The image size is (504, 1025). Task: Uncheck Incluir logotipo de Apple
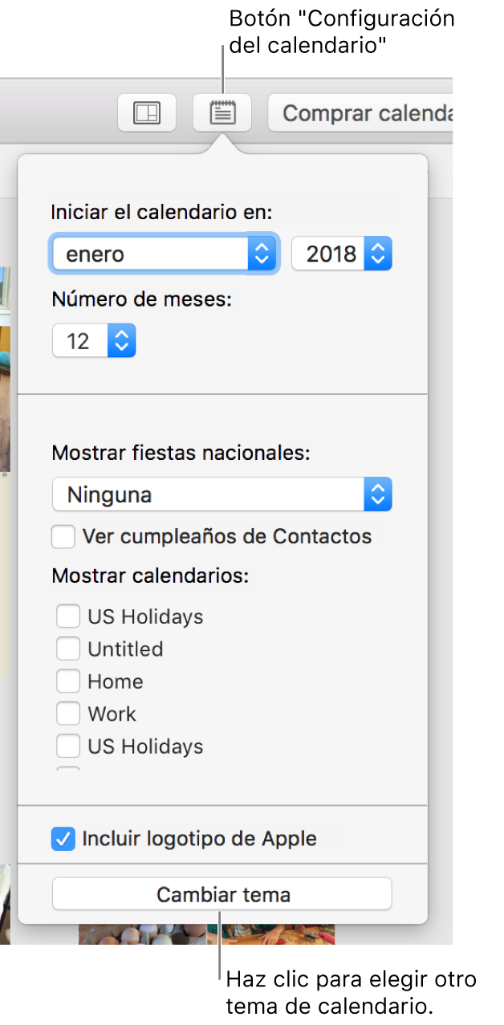tap(63, 837)
